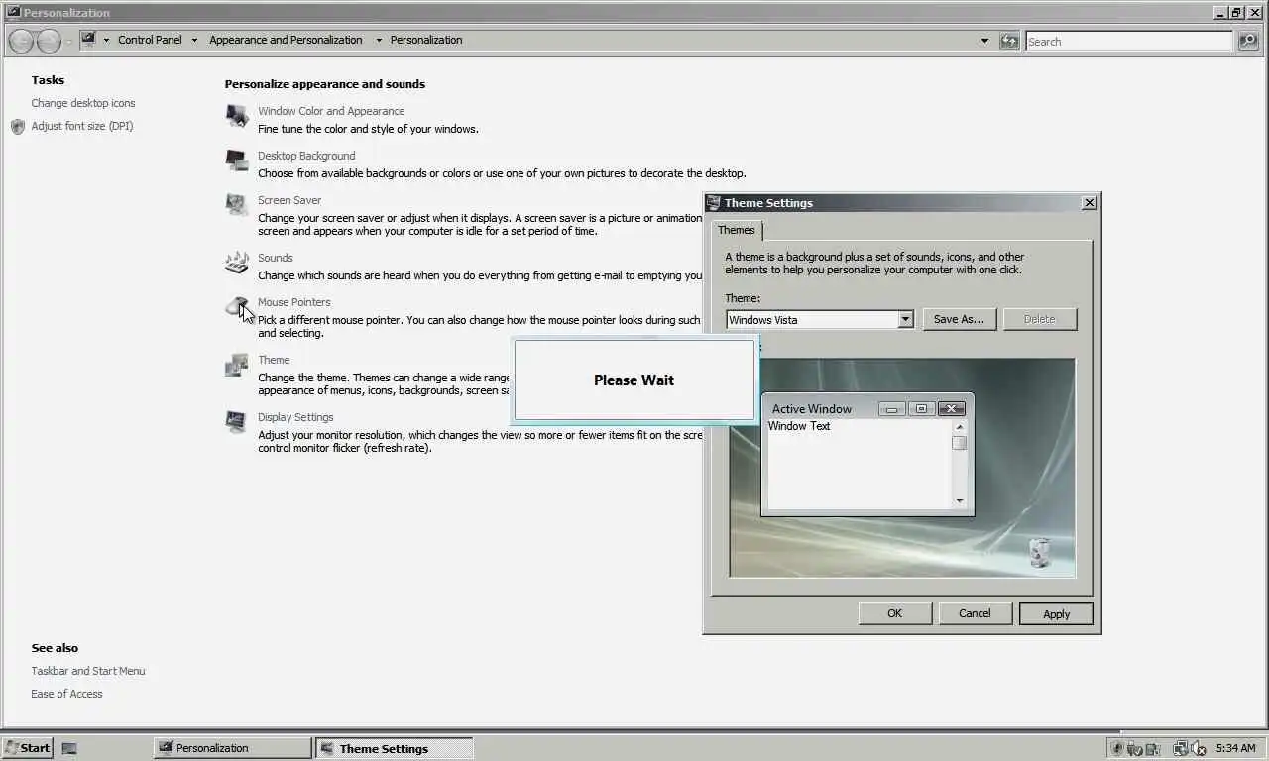Click Control Panel in the breadcrumb
The image size is (1269, 761).
(150, 40)
